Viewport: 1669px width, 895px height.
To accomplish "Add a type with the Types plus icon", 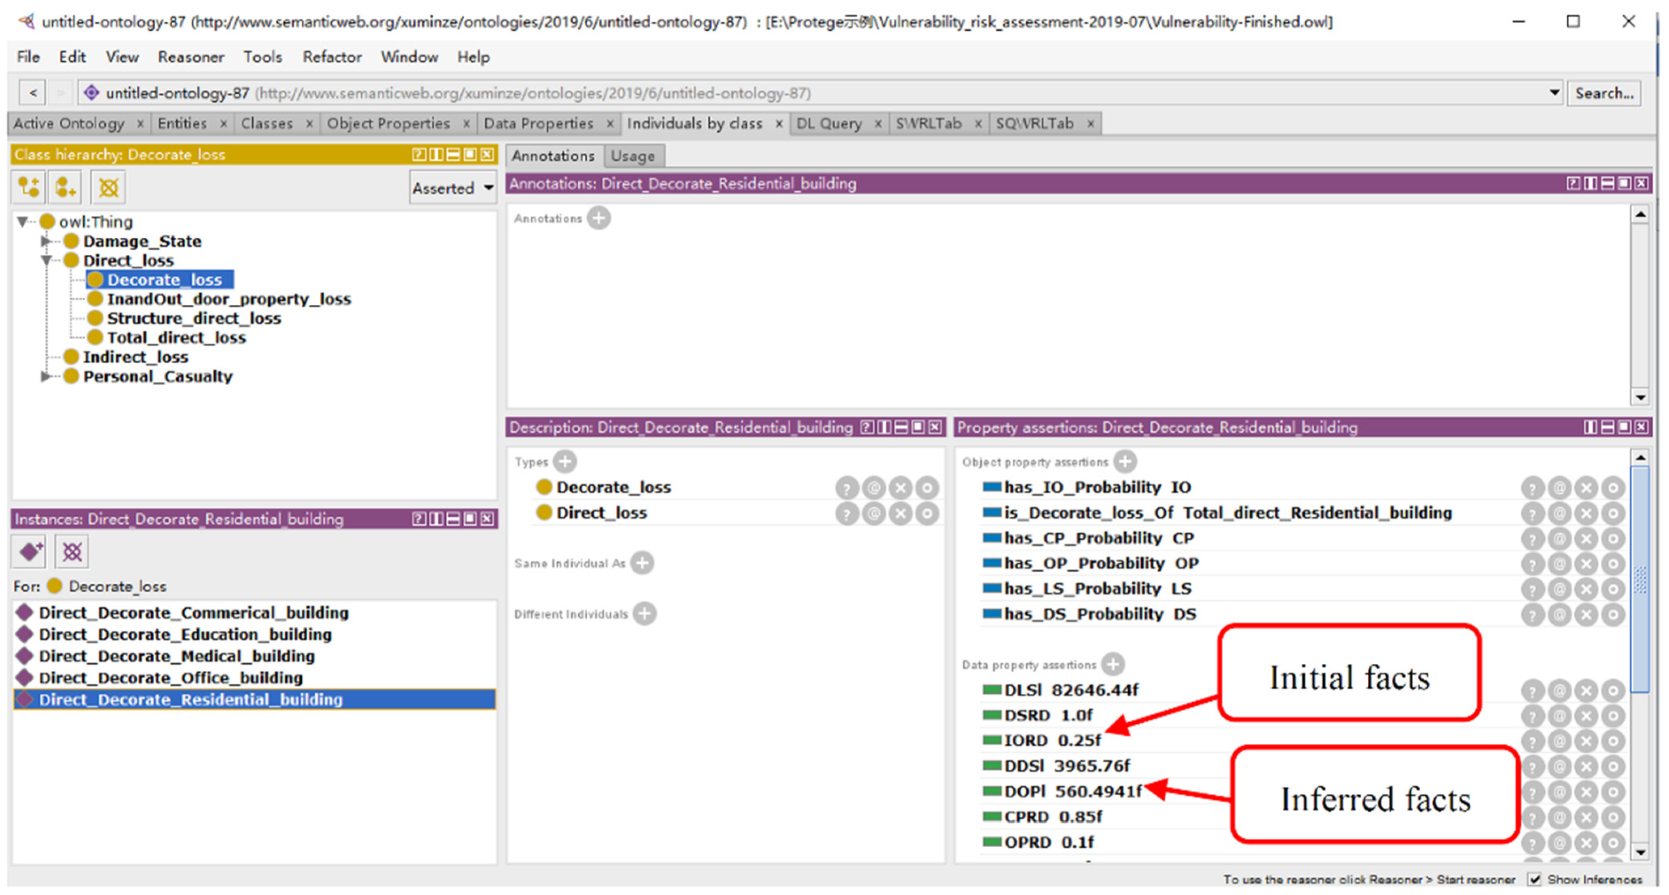I will tap(565, 462).
